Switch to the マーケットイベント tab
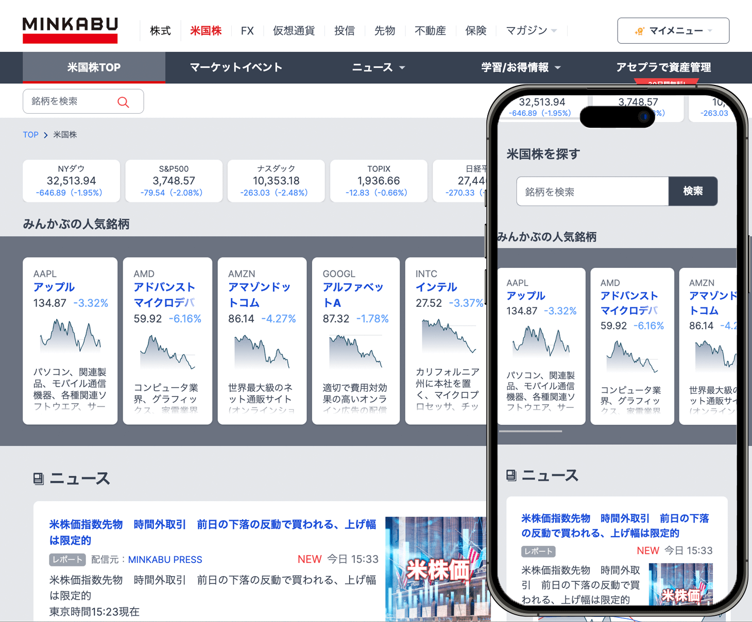 click(236, 67)
